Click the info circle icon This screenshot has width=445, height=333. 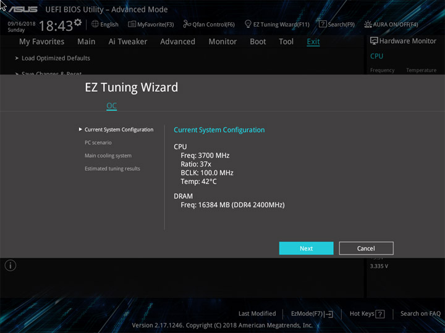coord(11,266)
